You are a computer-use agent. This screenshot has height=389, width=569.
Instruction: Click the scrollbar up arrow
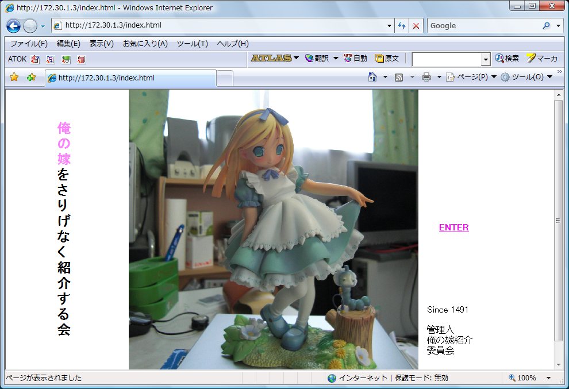[559, 95]
